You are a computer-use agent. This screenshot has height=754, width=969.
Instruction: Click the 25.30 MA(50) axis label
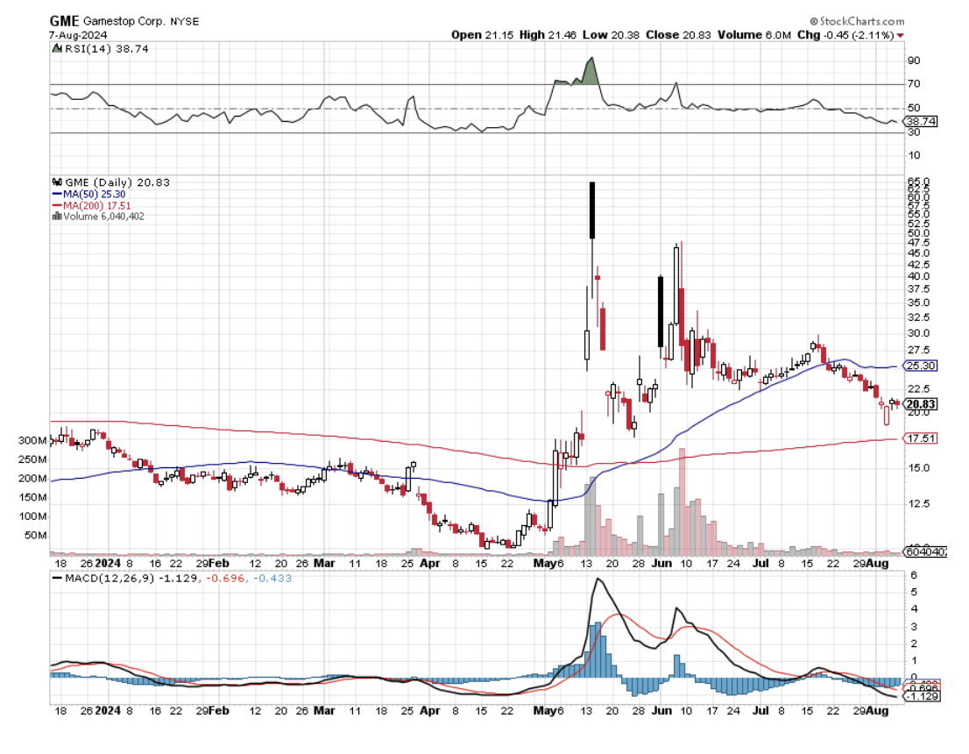click(923, 366)
